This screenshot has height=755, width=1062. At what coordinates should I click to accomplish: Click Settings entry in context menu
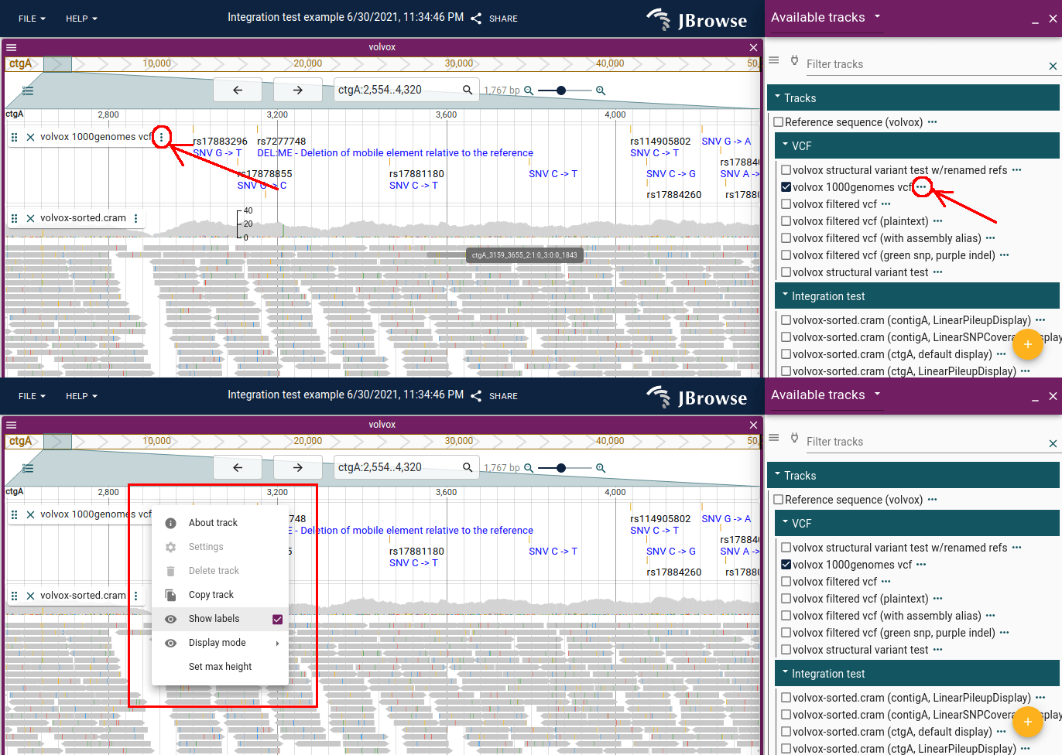pyautogui.click(x=220, y=547)
